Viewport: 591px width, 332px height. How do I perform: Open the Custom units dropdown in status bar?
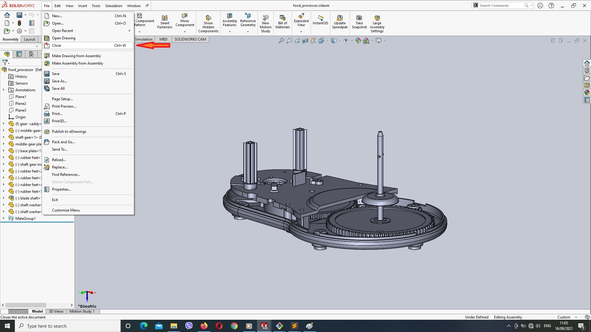coord(576,317)
